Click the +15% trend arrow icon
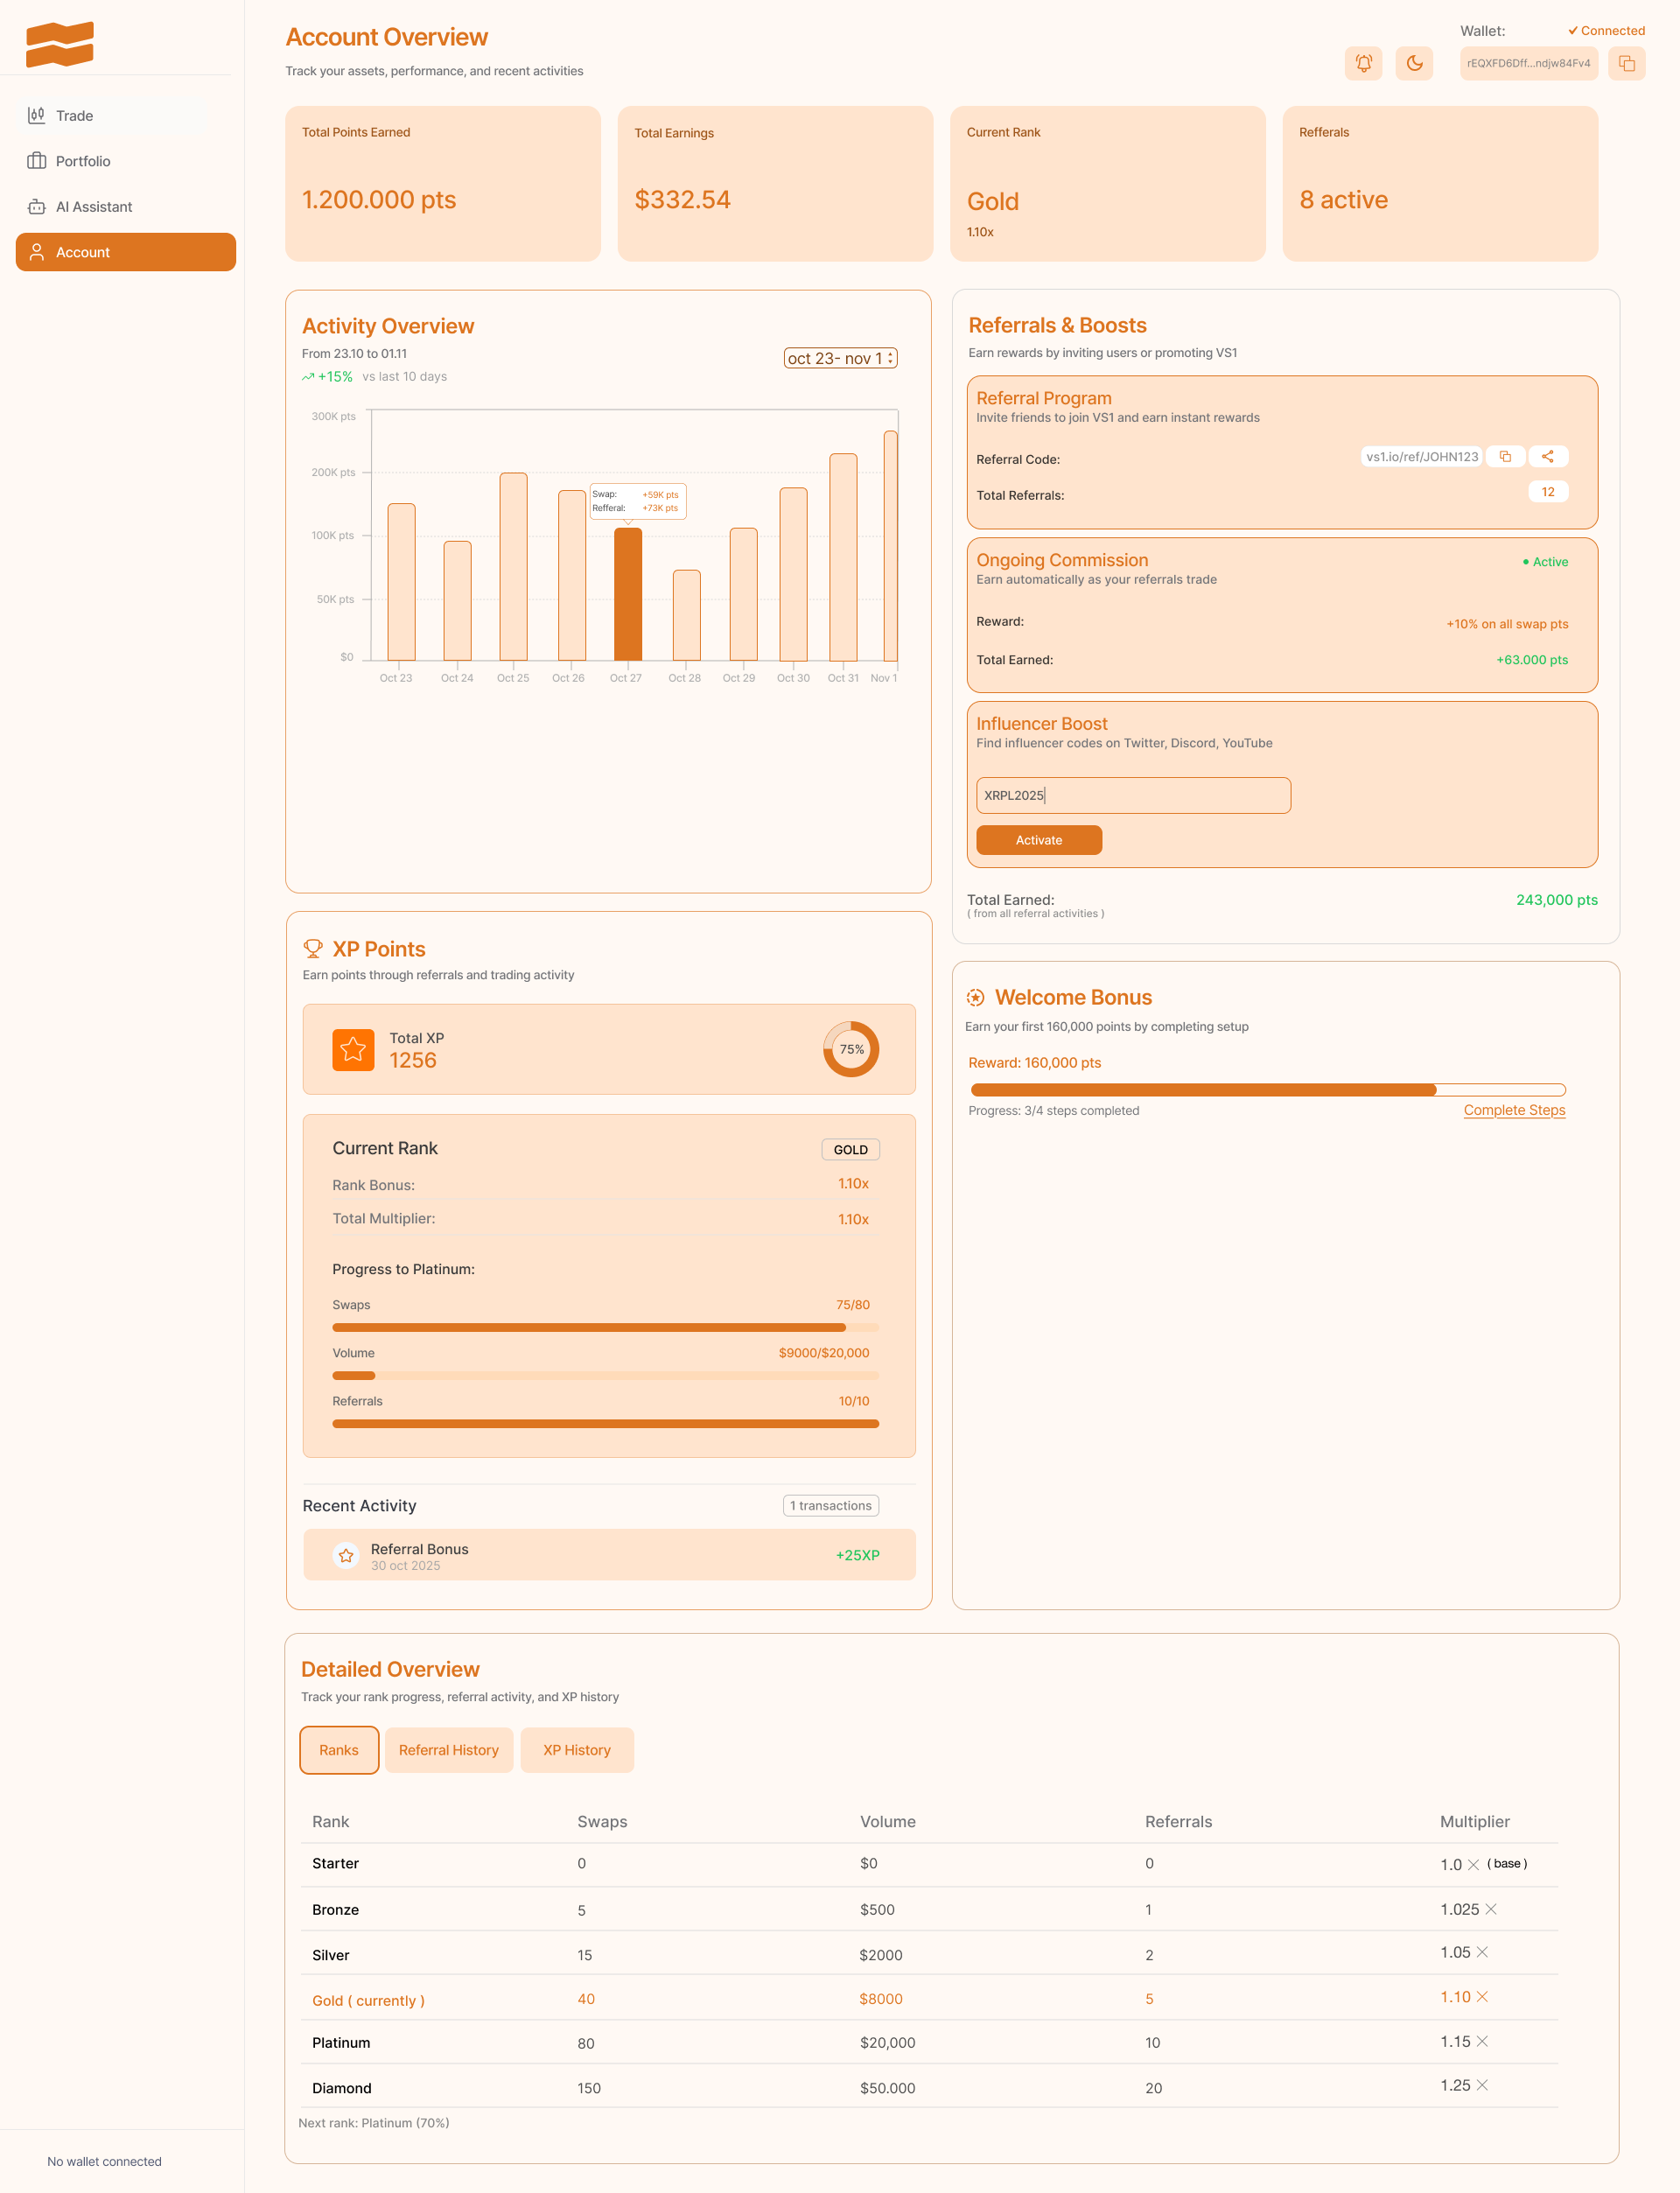This screenshot has height=2193, width=1680. pos(308,377)
